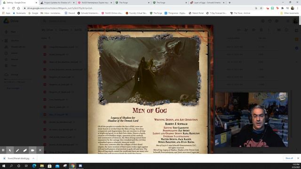301x169 pixels.
Task: Open options arrow for downloaded jpg file
Action: point(33,159)
